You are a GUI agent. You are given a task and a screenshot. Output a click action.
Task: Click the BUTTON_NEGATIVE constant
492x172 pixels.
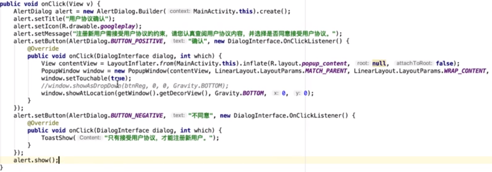(136, 115)
